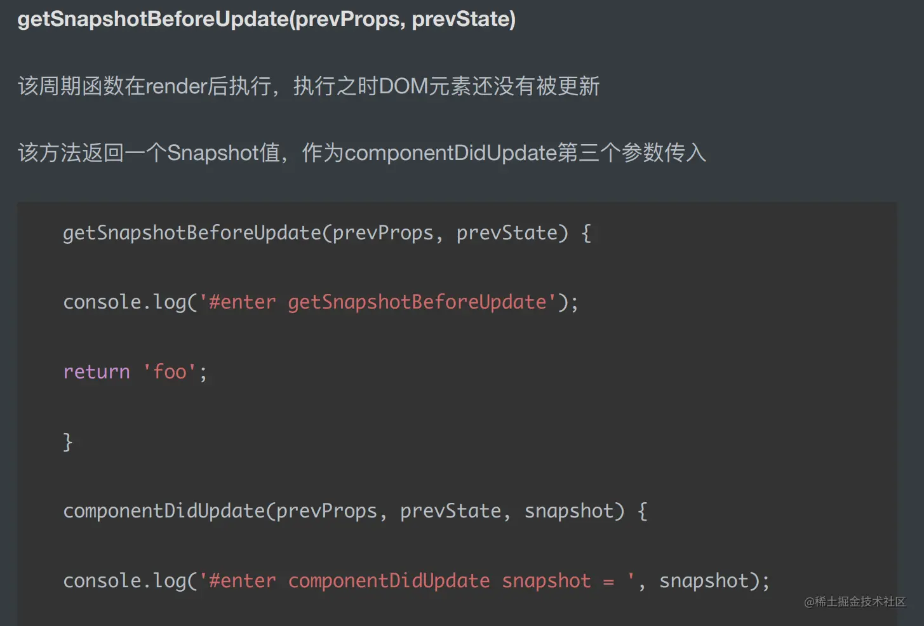
Task: Click prevState parameter in first code line
Action: tap(507, 233)
